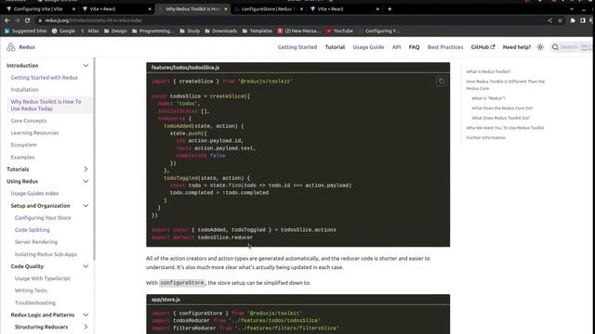
Task: Open 'Configuring Your Store' sidebar link
Action: (x=43, y=218)
